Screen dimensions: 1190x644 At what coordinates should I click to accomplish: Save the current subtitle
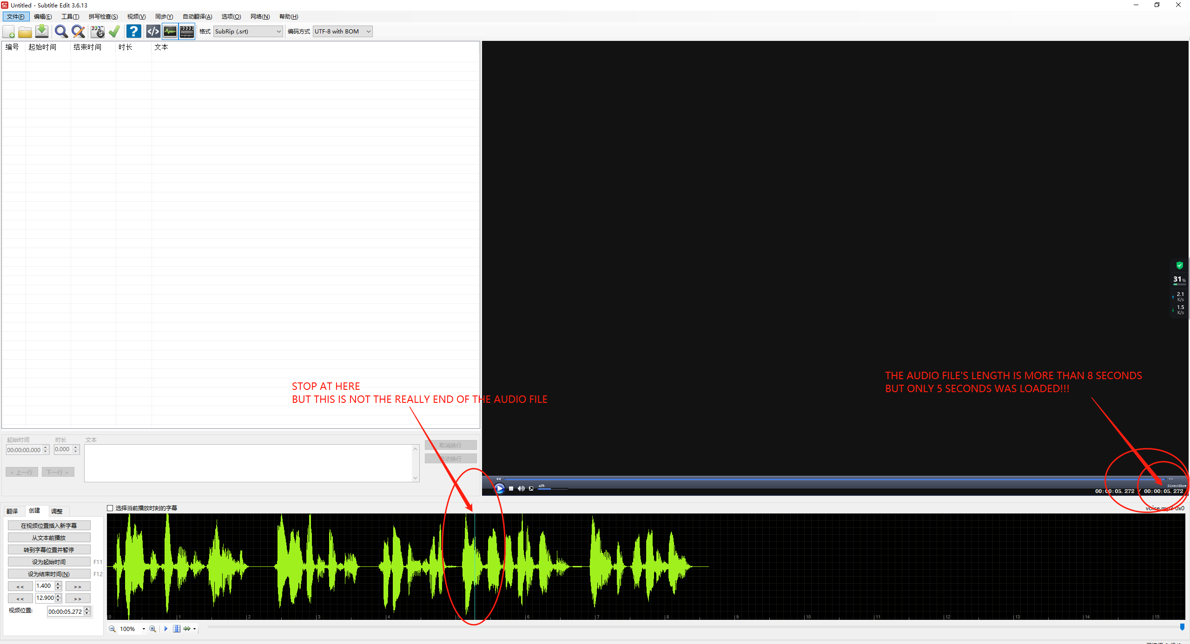(41, 31)
